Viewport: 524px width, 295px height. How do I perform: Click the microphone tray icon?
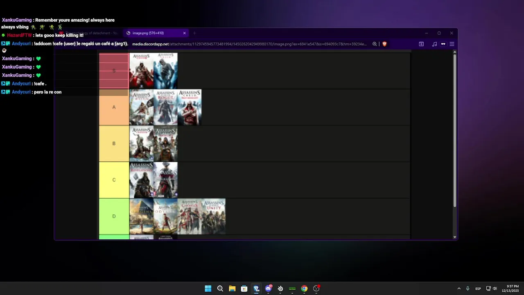(x=468, y=288)
